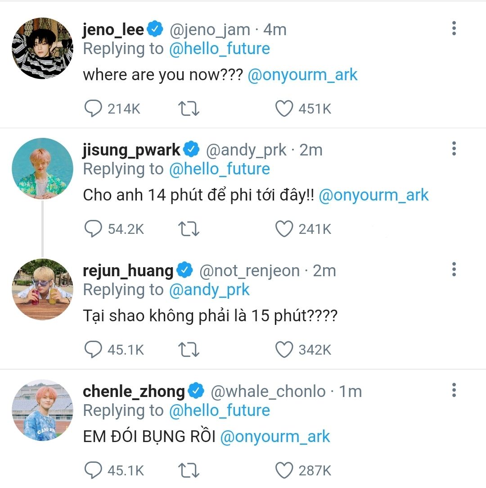The width and height of the screenshot is (486, 488).
Task: Open @hello_future link in jeno_lee's reply
Action: click(219, 49)
